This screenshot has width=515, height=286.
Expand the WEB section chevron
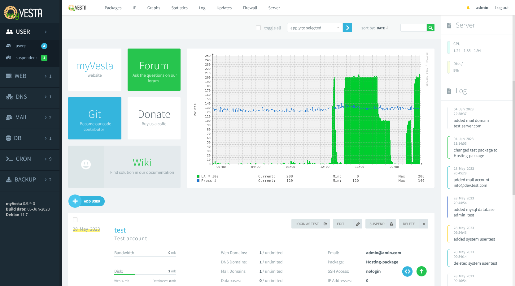(x=46, y=76)
